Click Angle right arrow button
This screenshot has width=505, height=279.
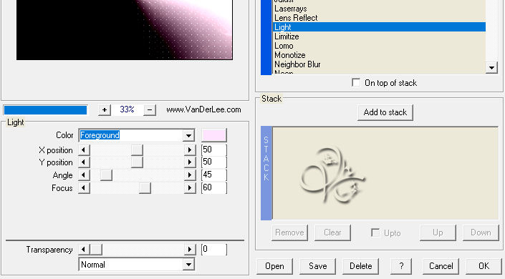190,175
